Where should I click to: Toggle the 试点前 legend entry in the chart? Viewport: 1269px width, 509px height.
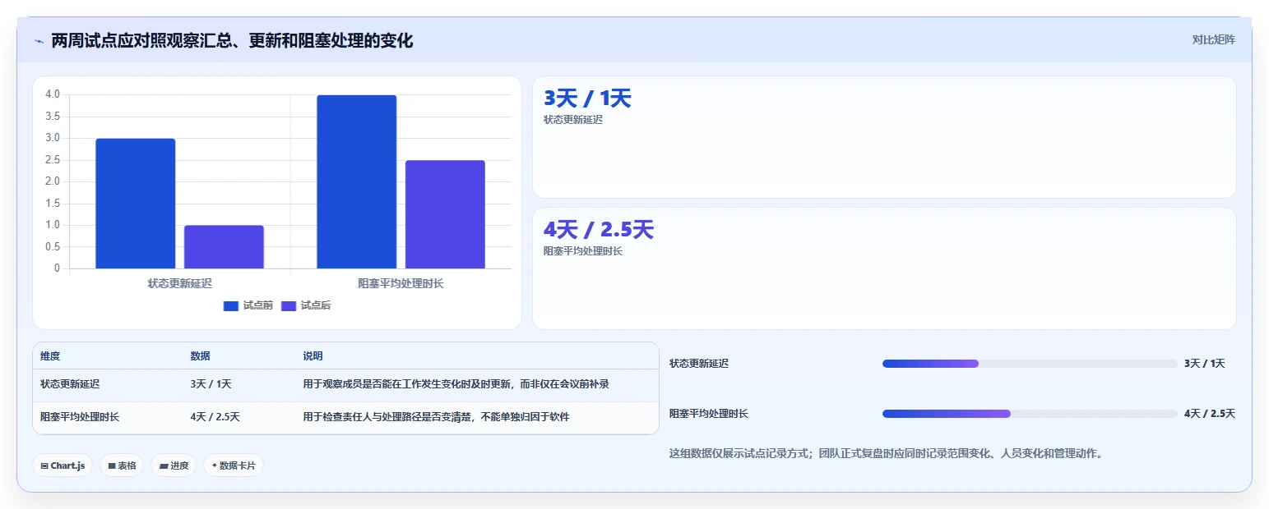[248, 305]
